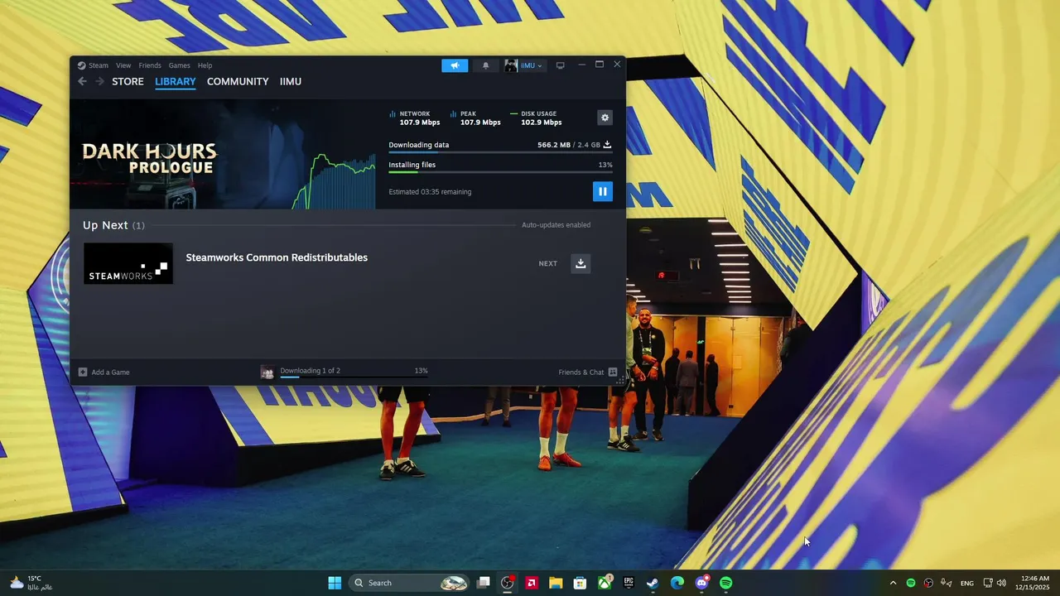Open the Windows Start menu

click(x=335, y=583)
